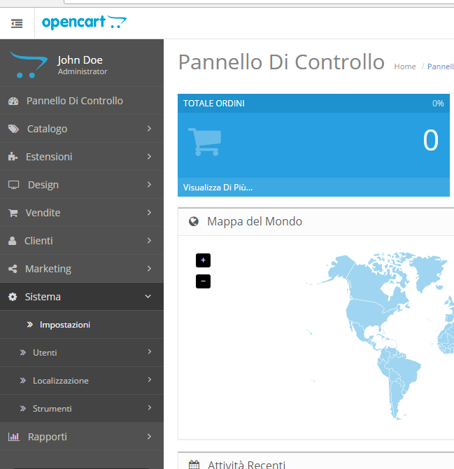Click the Sistema gear icon
454x469 pixels.
click(13, 297)
